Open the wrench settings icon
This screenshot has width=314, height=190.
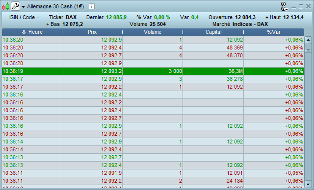coord(15,6)
